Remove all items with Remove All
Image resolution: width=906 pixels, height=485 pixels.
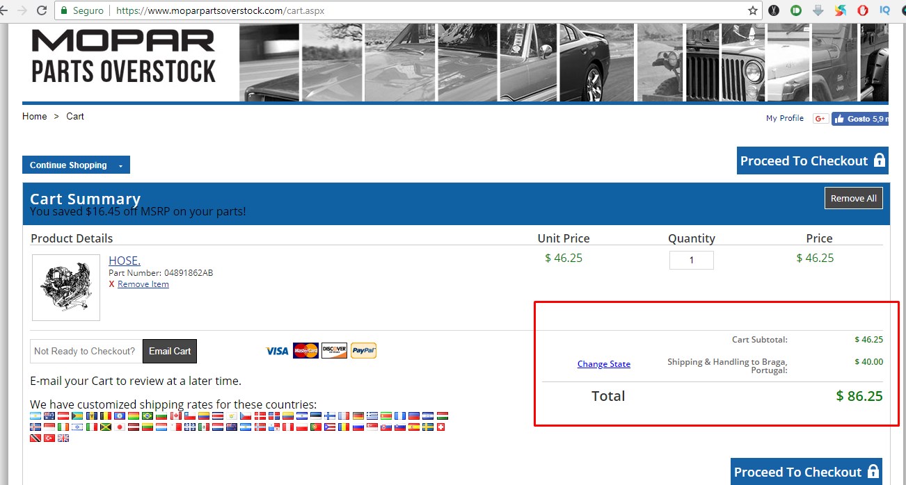tap(854, 198)
